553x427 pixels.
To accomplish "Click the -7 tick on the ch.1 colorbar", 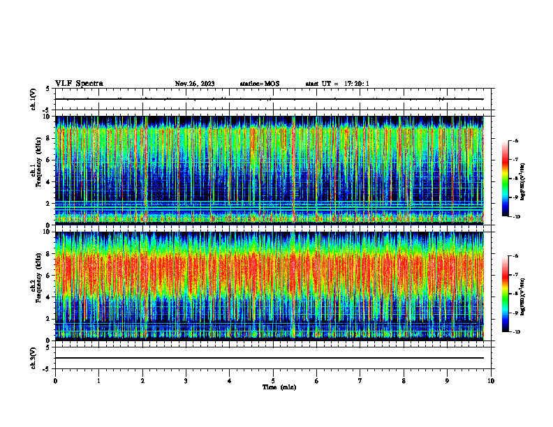I will coord(515,160).
